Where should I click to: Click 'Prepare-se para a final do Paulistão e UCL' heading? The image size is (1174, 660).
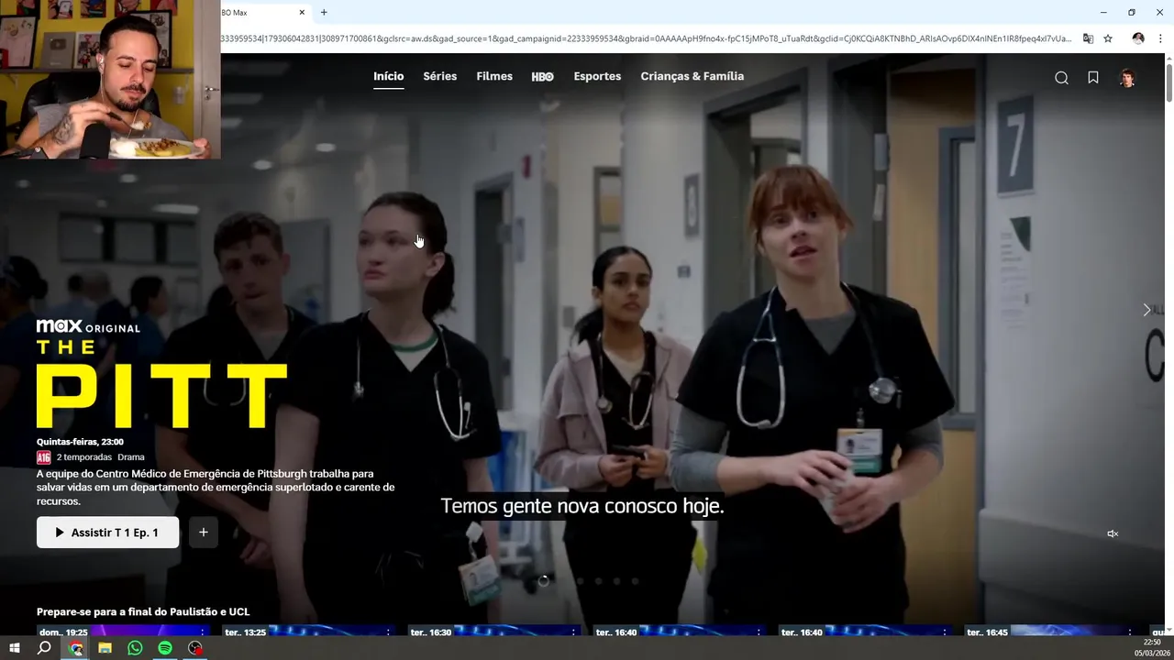(143, 611)
